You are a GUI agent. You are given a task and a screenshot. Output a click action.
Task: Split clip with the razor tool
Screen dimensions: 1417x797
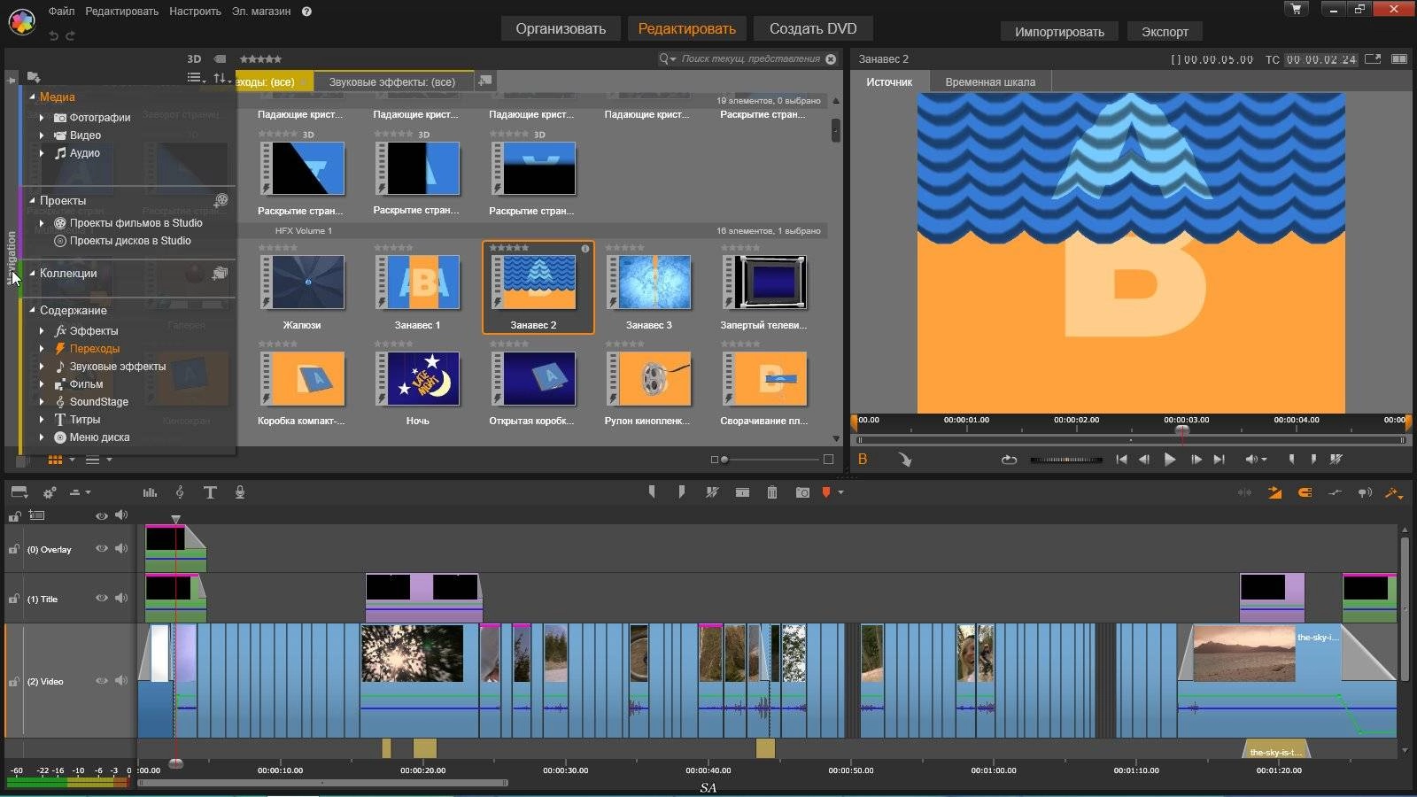tap(742, 492)
